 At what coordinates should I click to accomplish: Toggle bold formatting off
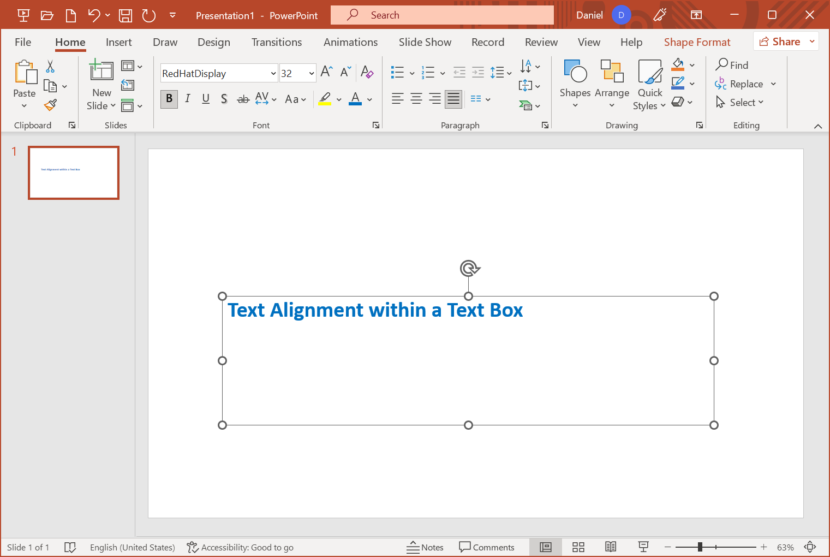pos(169,99)
